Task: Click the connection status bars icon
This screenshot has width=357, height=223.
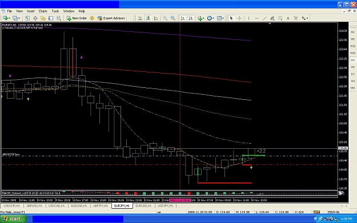Action: (x=316, y=212)
